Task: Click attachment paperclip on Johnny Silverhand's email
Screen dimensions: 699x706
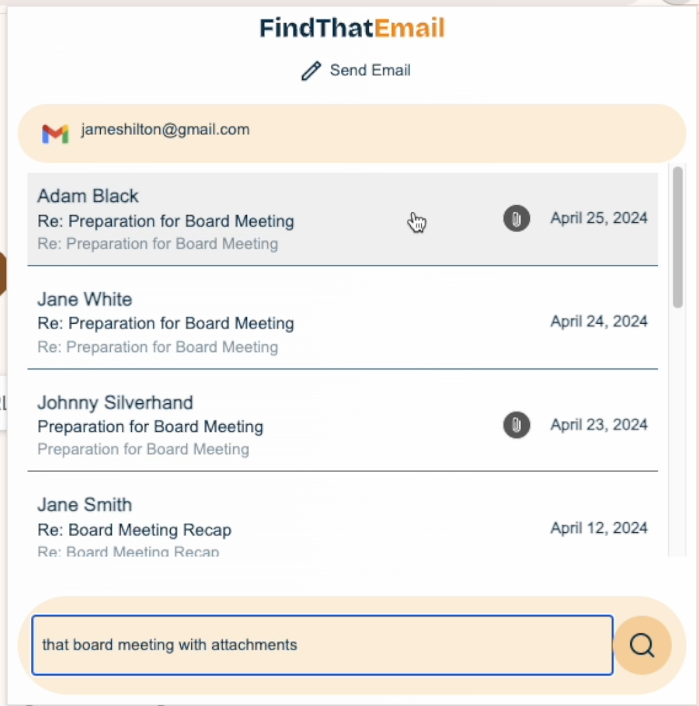Action: click(x=516, y=425)
